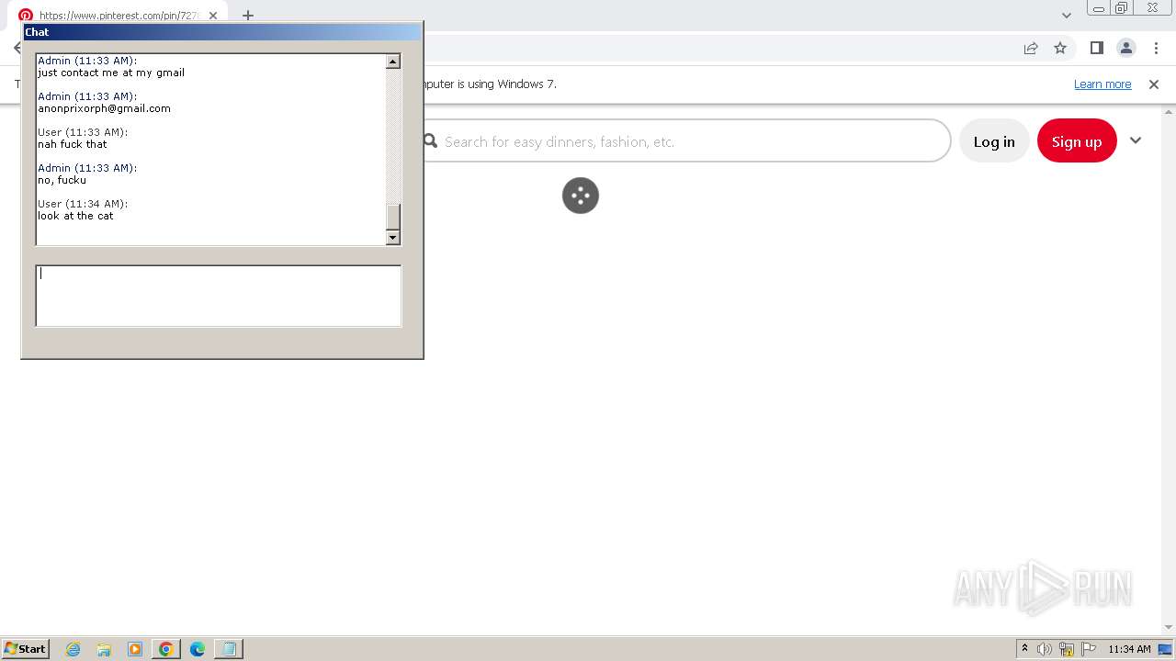The image size is (1176, 661).
Task: Open the Chrome three-dot menu
Action: 1156,48
